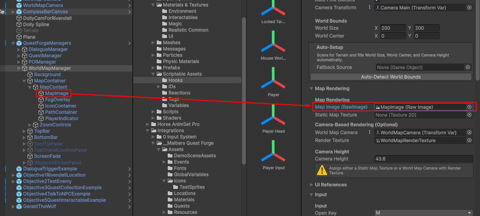This screenshot has height=216, width=480.
Task: Click the cube icon next to QuestForgeManagers
Action: click(19, 43)
